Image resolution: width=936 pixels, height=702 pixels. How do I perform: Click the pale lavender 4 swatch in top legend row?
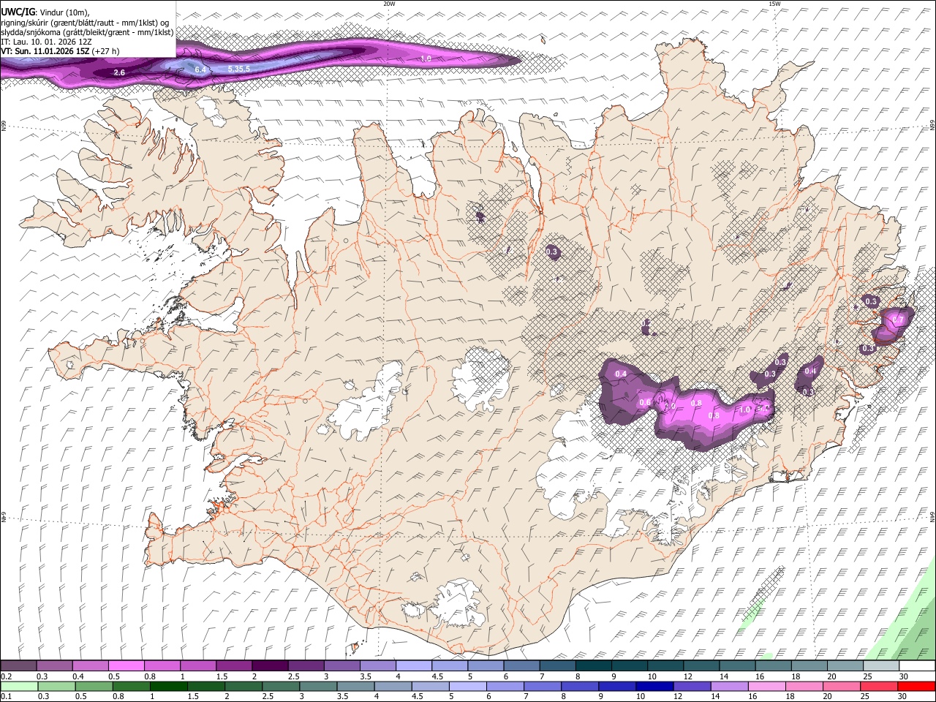[413, 666]
